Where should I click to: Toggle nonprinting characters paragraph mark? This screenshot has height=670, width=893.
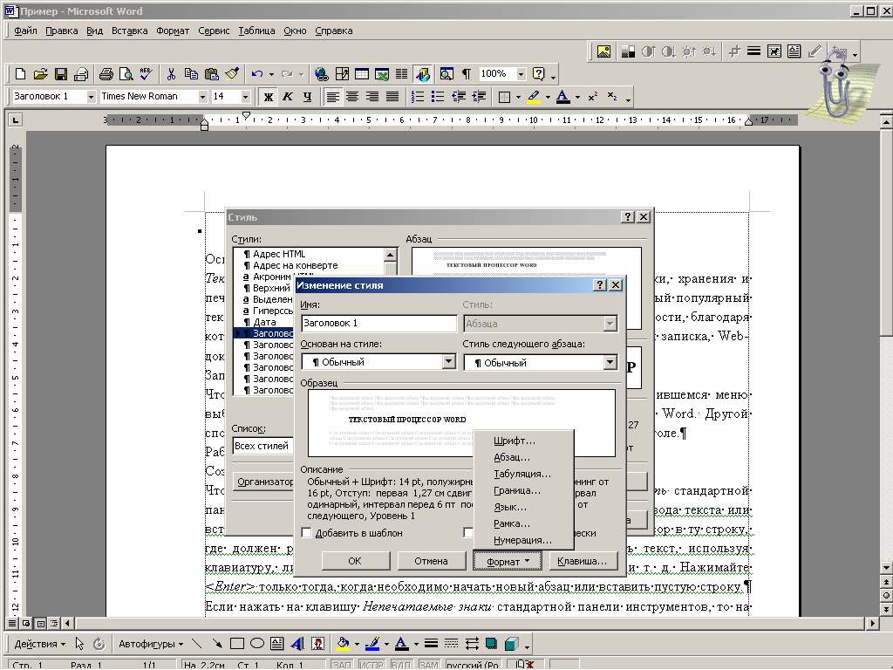point(467,74)
